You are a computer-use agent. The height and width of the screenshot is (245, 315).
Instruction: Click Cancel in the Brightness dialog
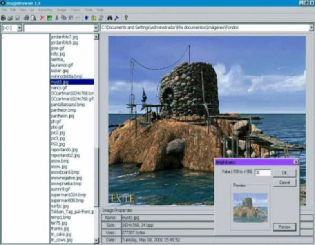point(284,183)
